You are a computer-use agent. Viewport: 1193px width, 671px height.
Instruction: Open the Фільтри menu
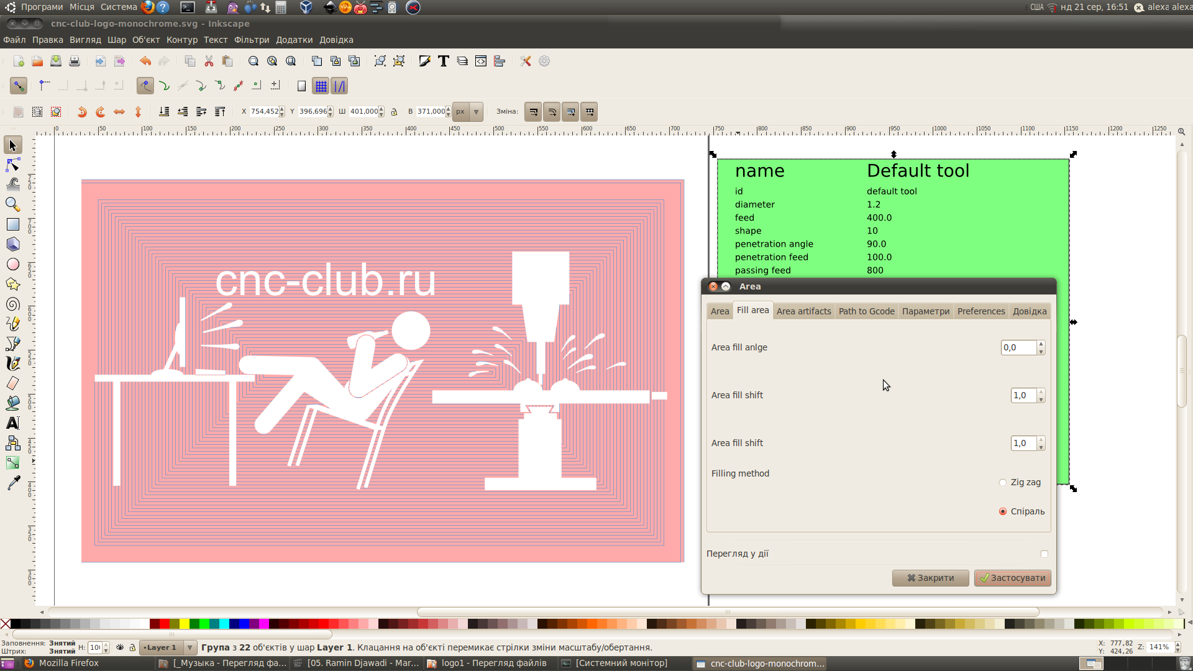tap(251, 40)
